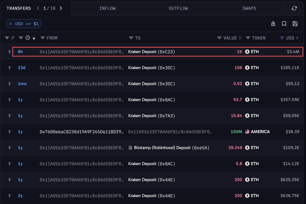Click Ethereum icon on 1mo row
The image size is (306, 204).
tap(9, 84)
